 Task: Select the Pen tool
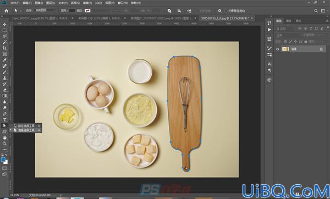pos(4,114)
